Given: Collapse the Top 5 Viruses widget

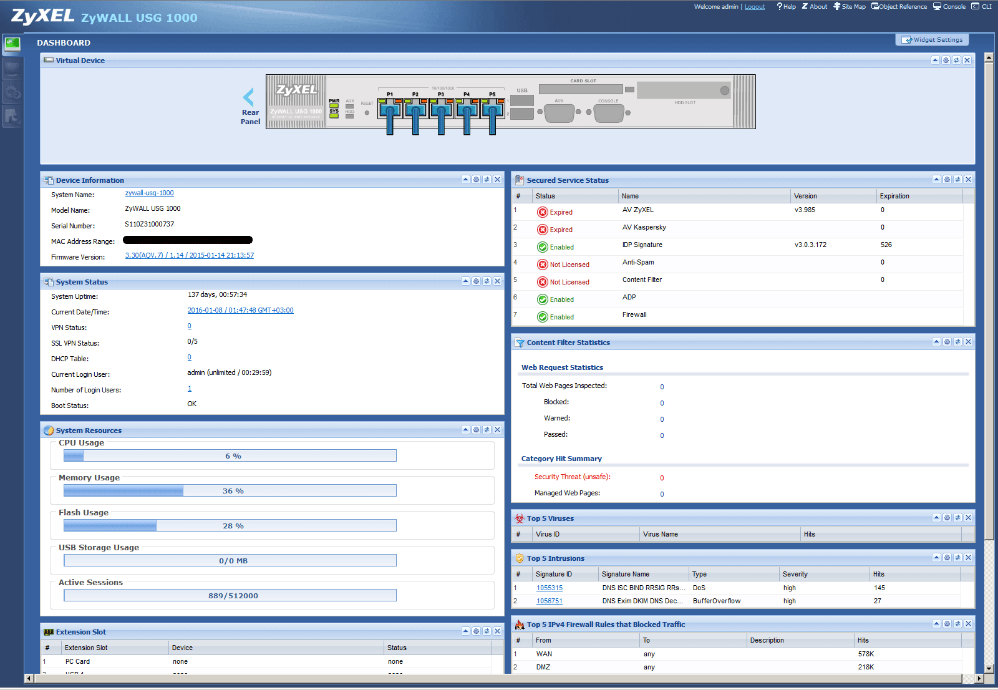Looking at the screenshot, I should point(937,518).
